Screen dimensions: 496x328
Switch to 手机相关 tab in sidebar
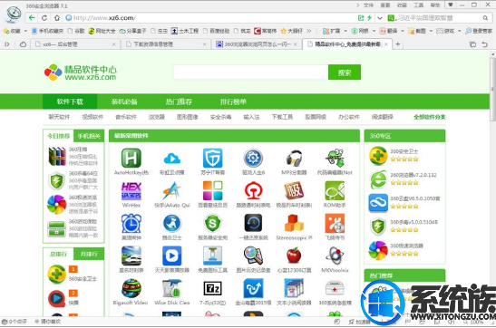click(89, 136)
